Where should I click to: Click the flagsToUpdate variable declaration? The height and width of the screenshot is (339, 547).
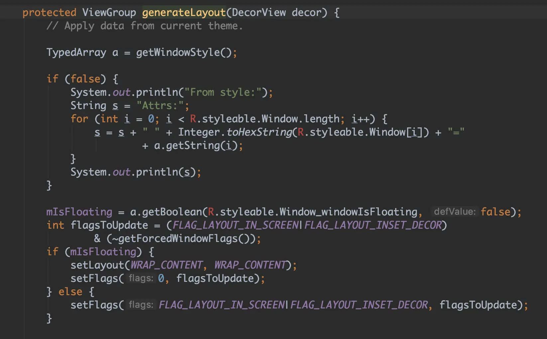coord(109,225)
